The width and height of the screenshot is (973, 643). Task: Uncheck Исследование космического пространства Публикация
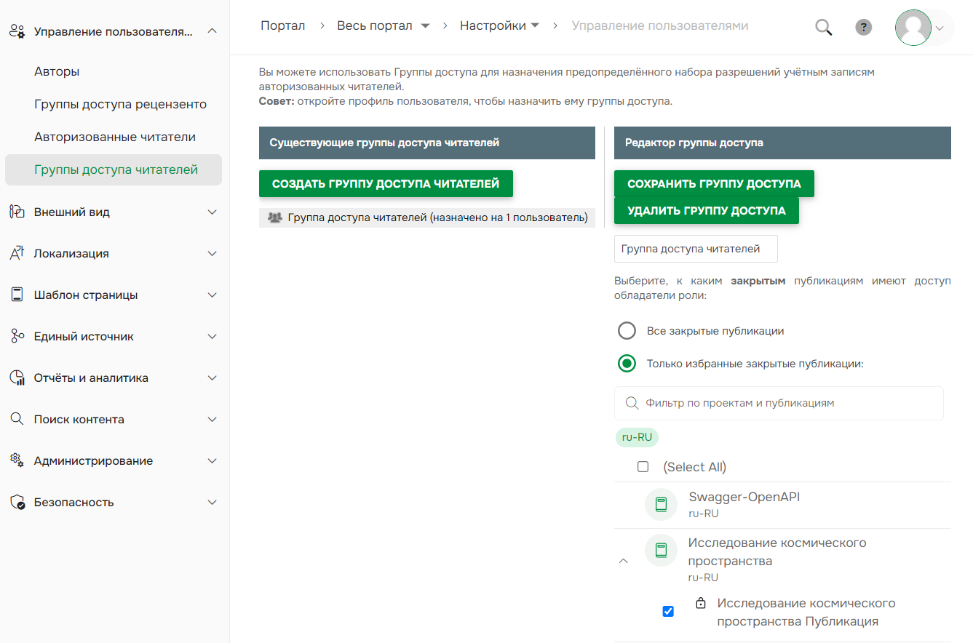(x=668, y=612)
